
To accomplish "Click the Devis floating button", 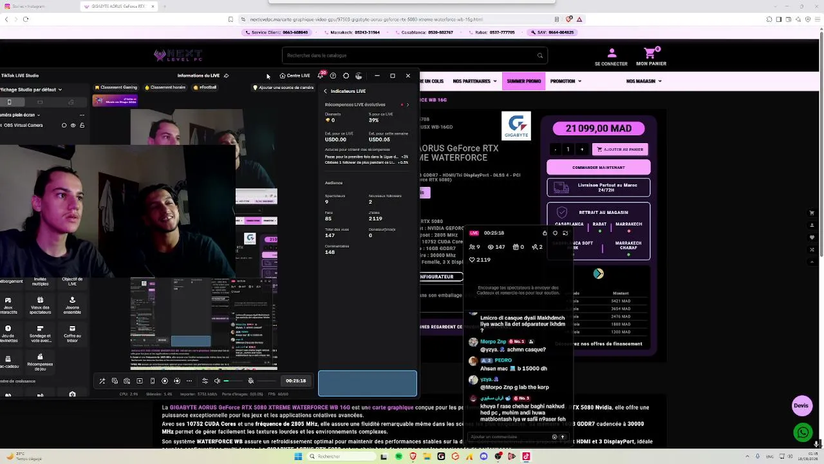I will [x=801, y=406].
